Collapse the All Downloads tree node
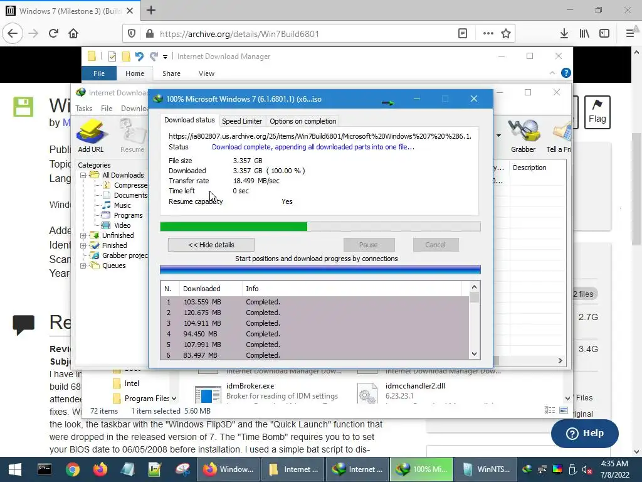This screenshot has width=642, height=482. (83, 175)
